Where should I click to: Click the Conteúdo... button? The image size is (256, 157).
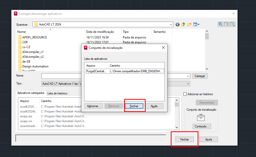click(201, 126)
